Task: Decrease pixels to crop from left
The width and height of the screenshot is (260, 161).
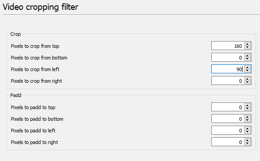Action: 247,71
